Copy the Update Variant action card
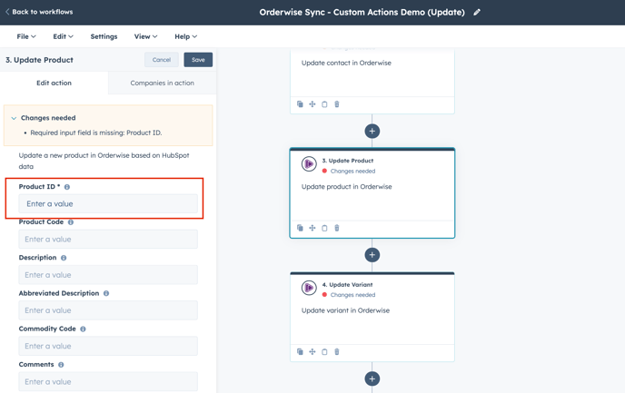The image size is (625, 393). [x=324, y=352]
